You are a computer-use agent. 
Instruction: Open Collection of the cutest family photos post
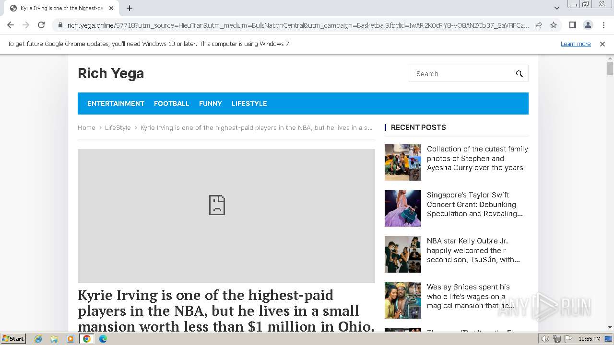coord(477,158)
